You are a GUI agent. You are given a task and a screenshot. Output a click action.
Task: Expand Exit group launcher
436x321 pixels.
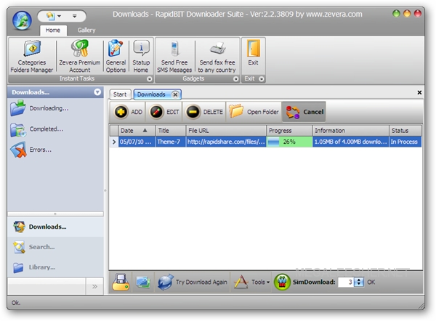point(262,79)
